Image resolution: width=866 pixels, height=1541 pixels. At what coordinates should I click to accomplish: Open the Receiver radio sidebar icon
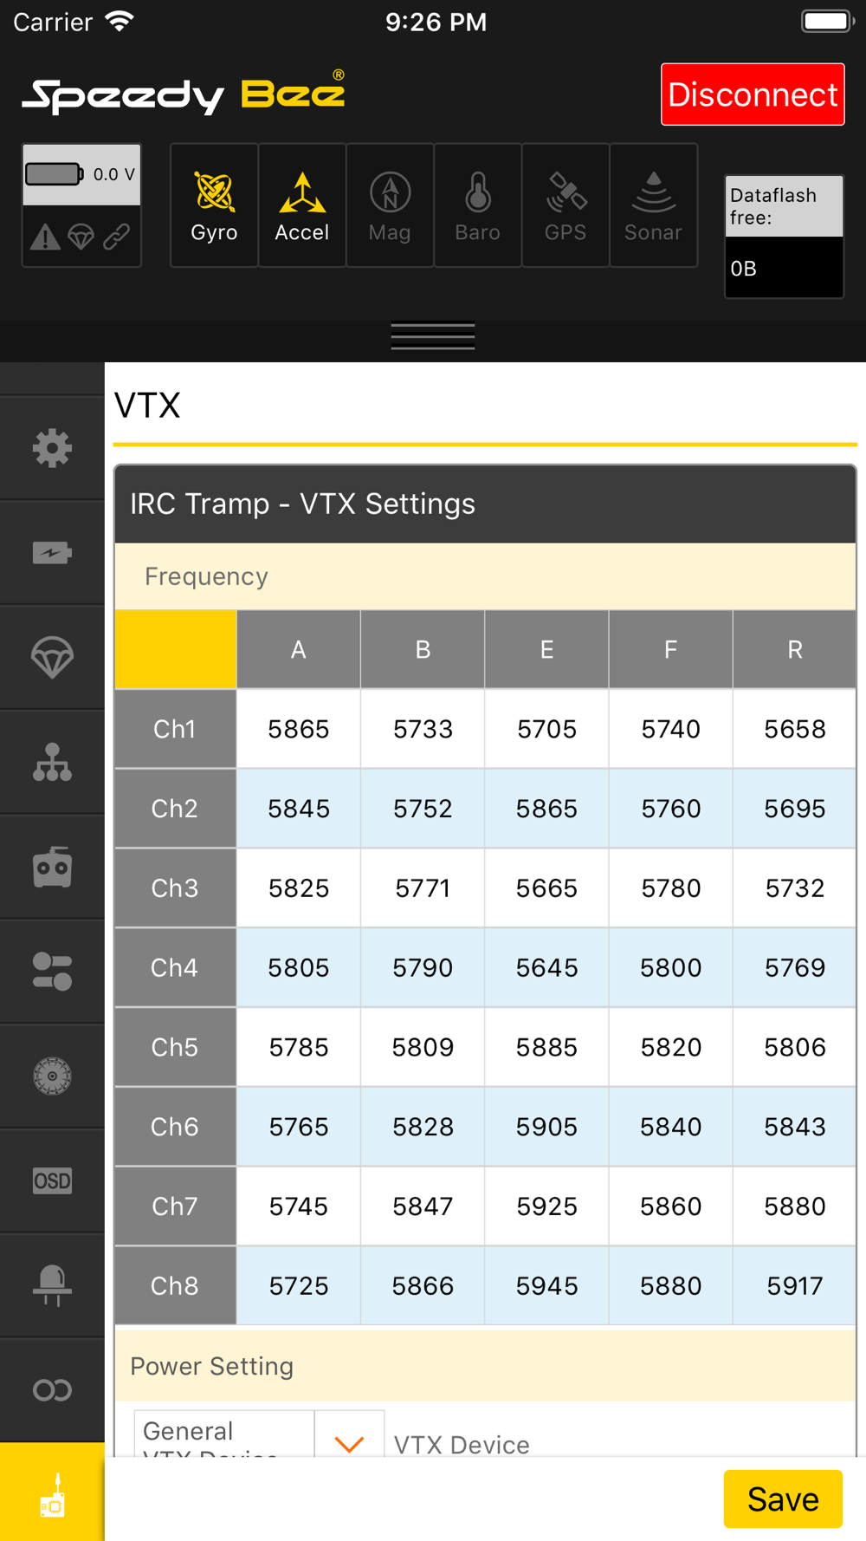(x=52, y=867)
